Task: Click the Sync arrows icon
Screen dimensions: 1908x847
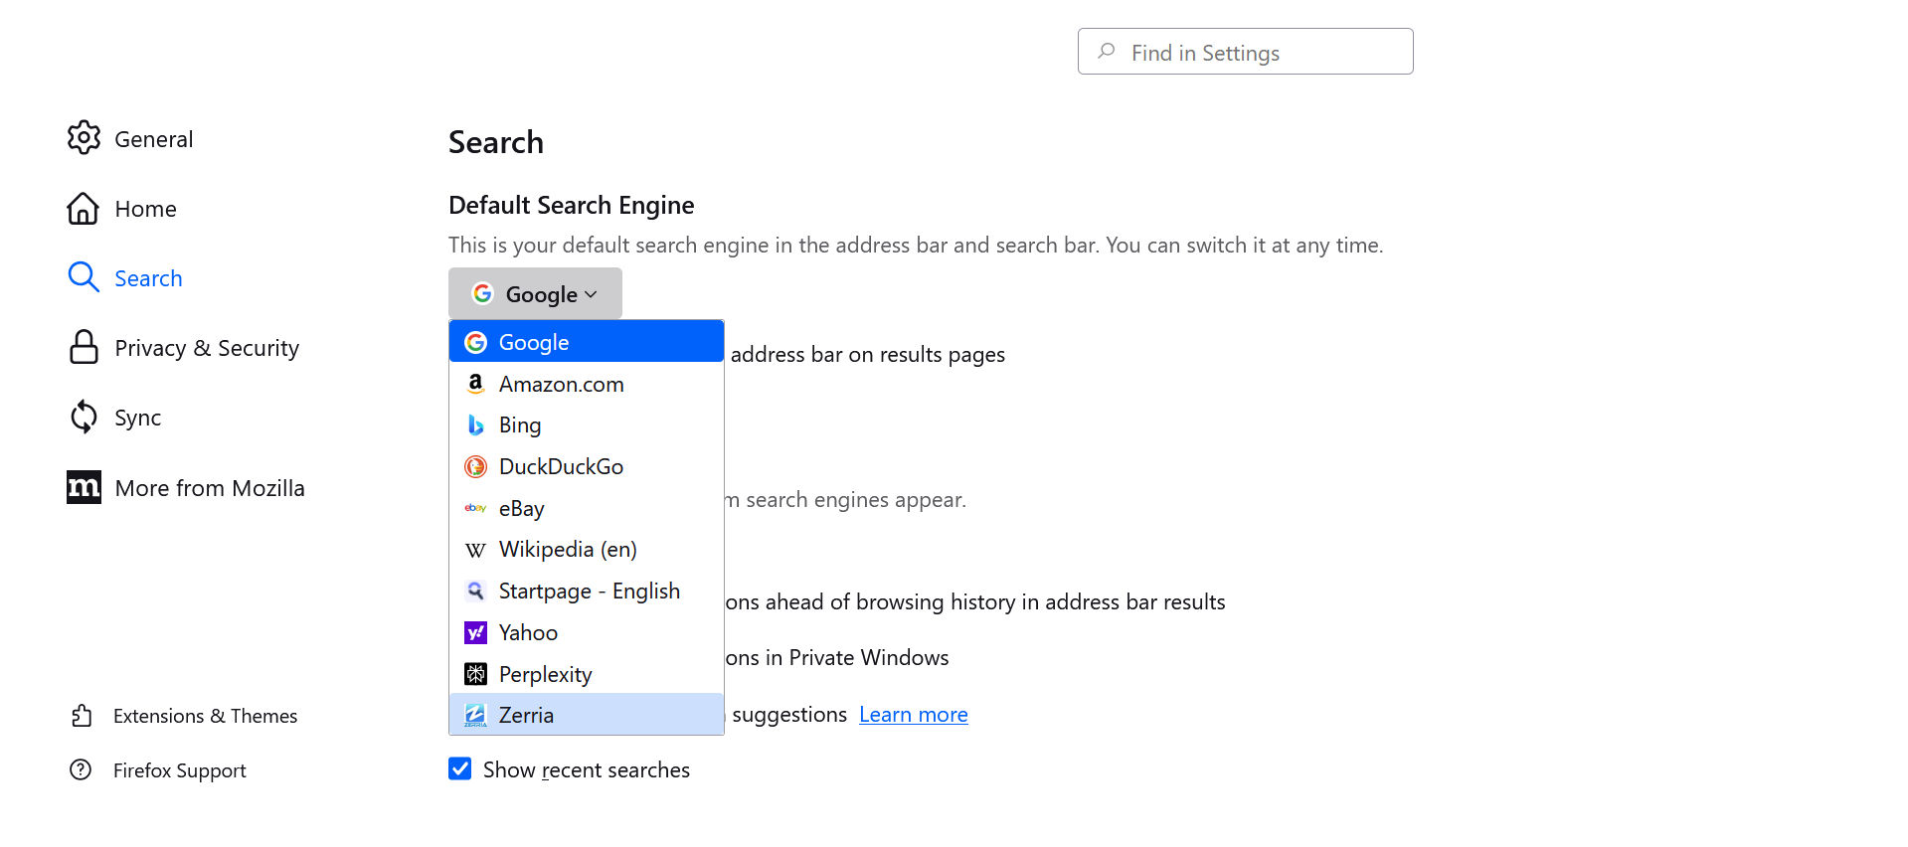Action: coord(84,417)
